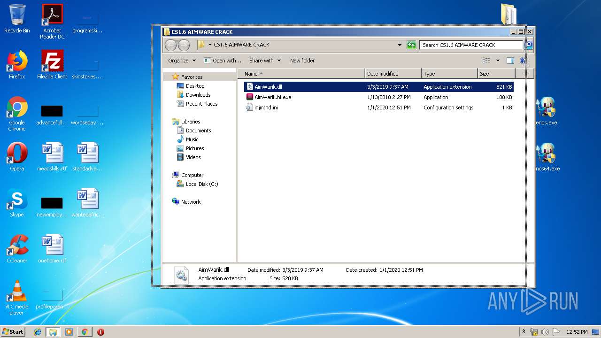Image resolution: width=601 pixels, height=338 pixels.
Task: Click the volume speaker tray icon
Action: tap(545, 331)
